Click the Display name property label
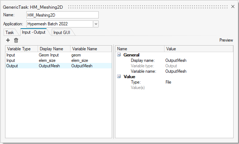This screenshot has width=239, height=144. [x=143, y=60]
